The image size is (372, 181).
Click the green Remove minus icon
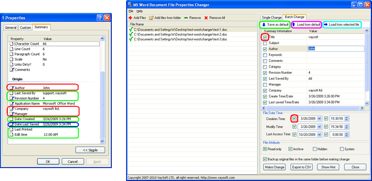coord(186,17)
